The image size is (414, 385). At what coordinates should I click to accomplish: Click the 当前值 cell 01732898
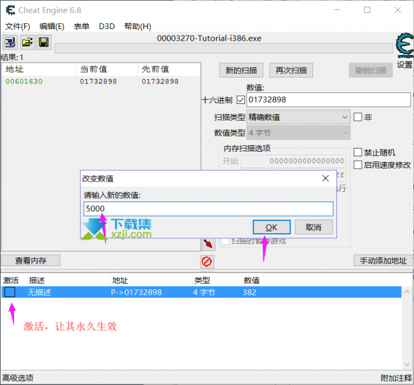point(98,81)
